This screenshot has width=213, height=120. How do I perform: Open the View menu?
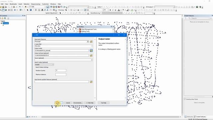tap(7, 4)
